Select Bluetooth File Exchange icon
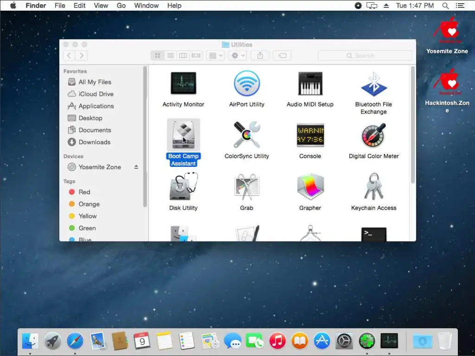Image resolution: width=475 pixels, height=356 pixels. point(373,84)
